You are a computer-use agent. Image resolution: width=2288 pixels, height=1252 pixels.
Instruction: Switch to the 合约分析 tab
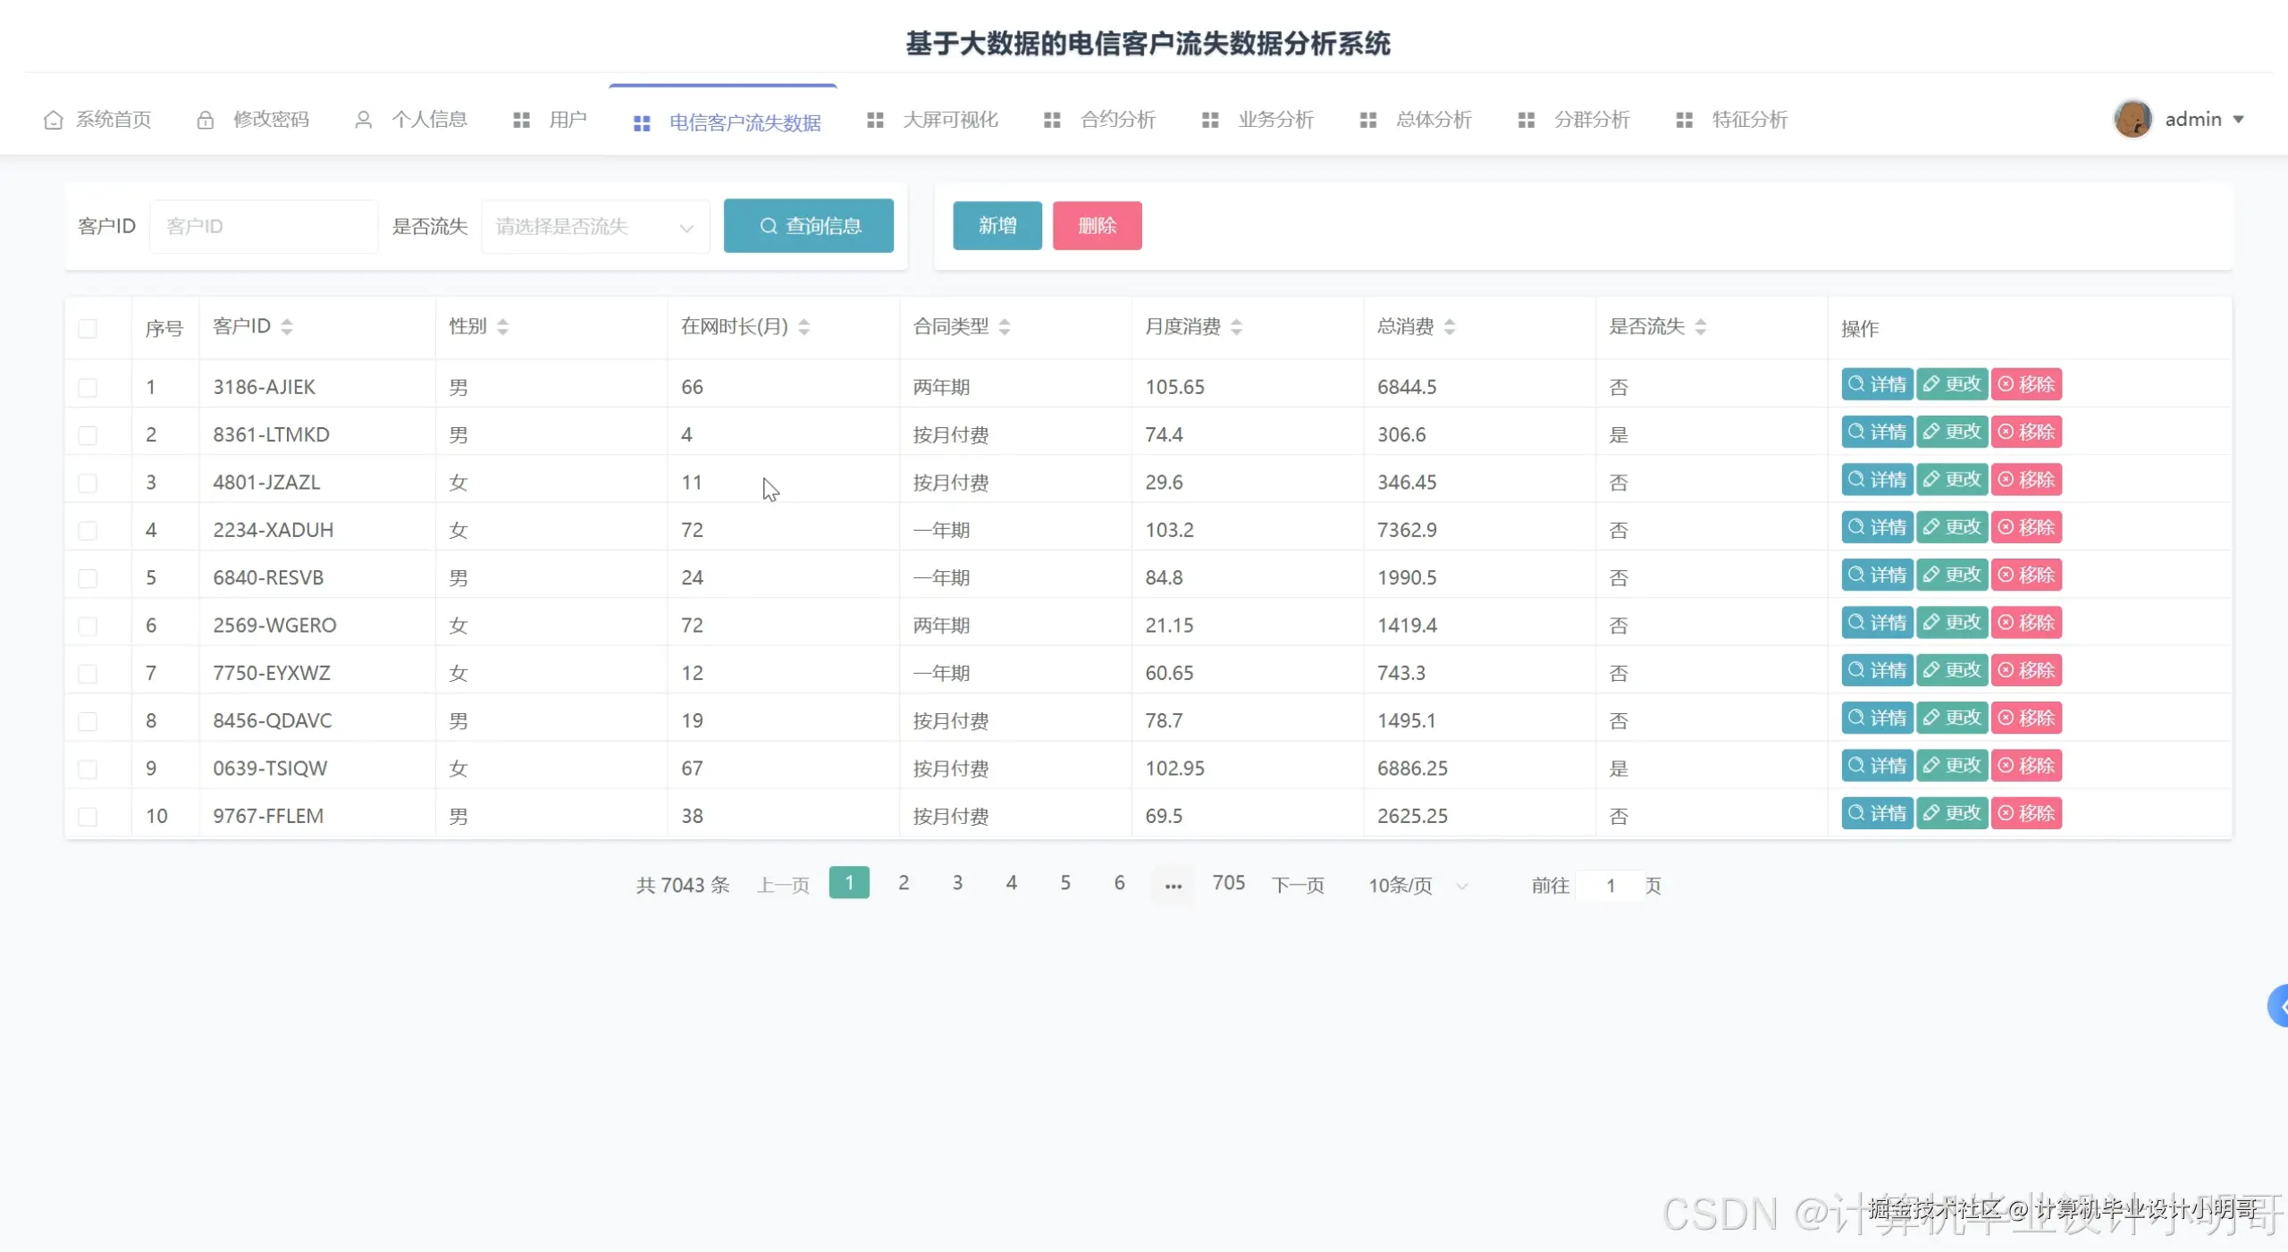click(1117, 119)
